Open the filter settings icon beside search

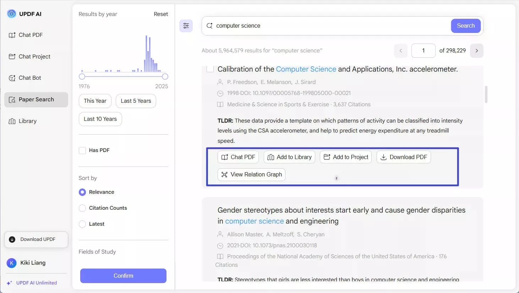tap(186, 26)
